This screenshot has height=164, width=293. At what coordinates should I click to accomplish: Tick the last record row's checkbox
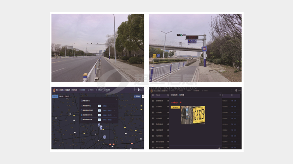153,147
